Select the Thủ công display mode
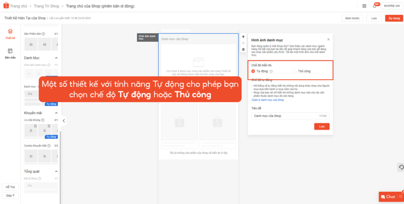Screen dimensions: 404x204 pos(295,71)
